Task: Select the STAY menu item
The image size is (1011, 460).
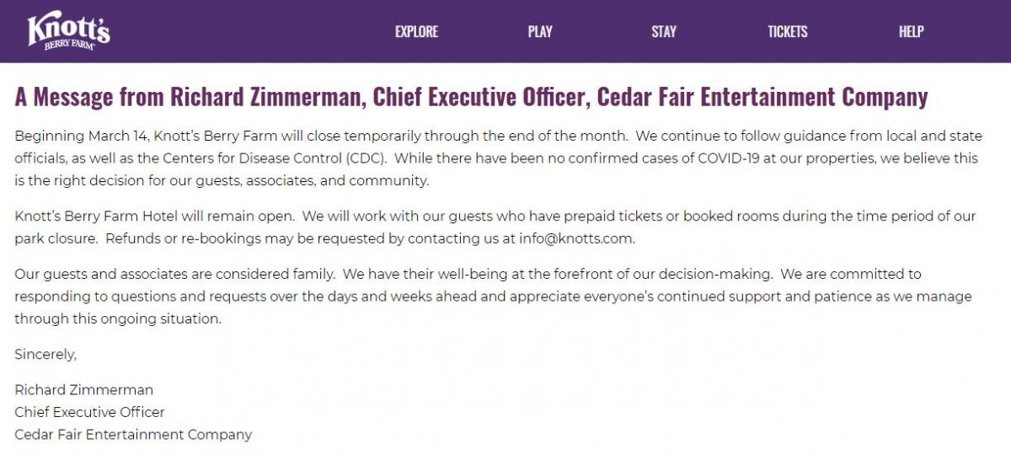Action: [x=664, y=31]
